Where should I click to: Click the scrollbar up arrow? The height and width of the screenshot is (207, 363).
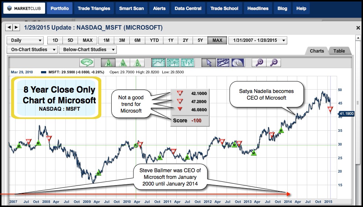tap(358, 38)
